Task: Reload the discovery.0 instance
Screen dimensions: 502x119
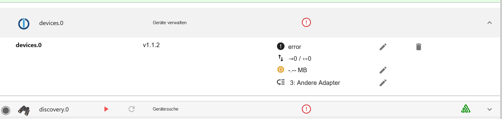Action: (132, 109)
